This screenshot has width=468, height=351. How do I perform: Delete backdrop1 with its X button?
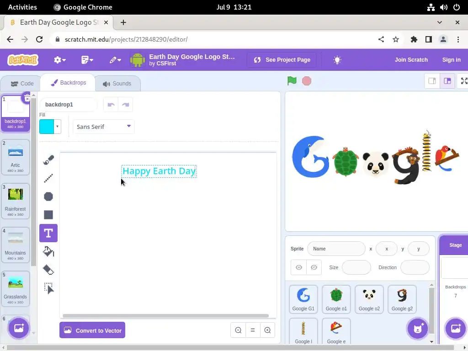(x=27, y=99)
